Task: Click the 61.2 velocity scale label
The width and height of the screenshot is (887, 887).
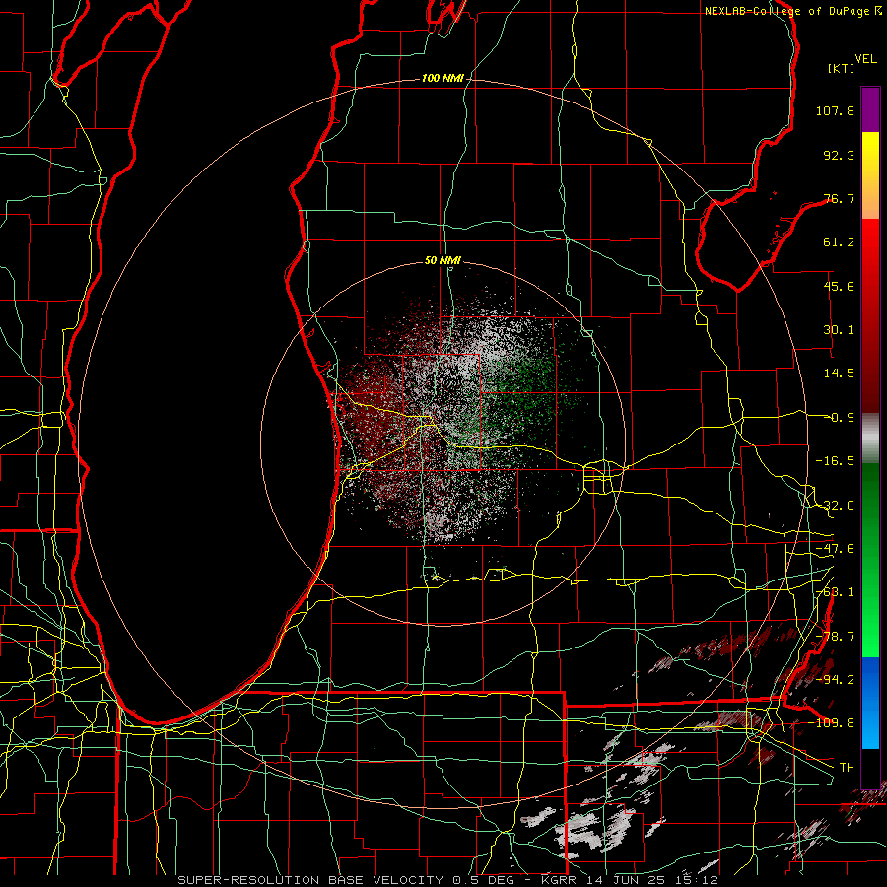Action: pos(839,242)
